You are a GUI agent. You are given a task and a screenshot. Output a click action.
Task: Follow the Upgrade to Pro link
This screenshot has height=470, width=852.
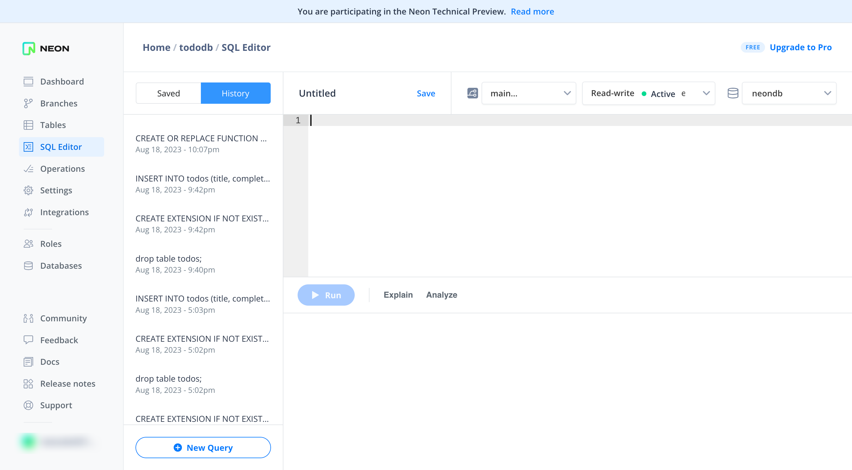[801, 47]
